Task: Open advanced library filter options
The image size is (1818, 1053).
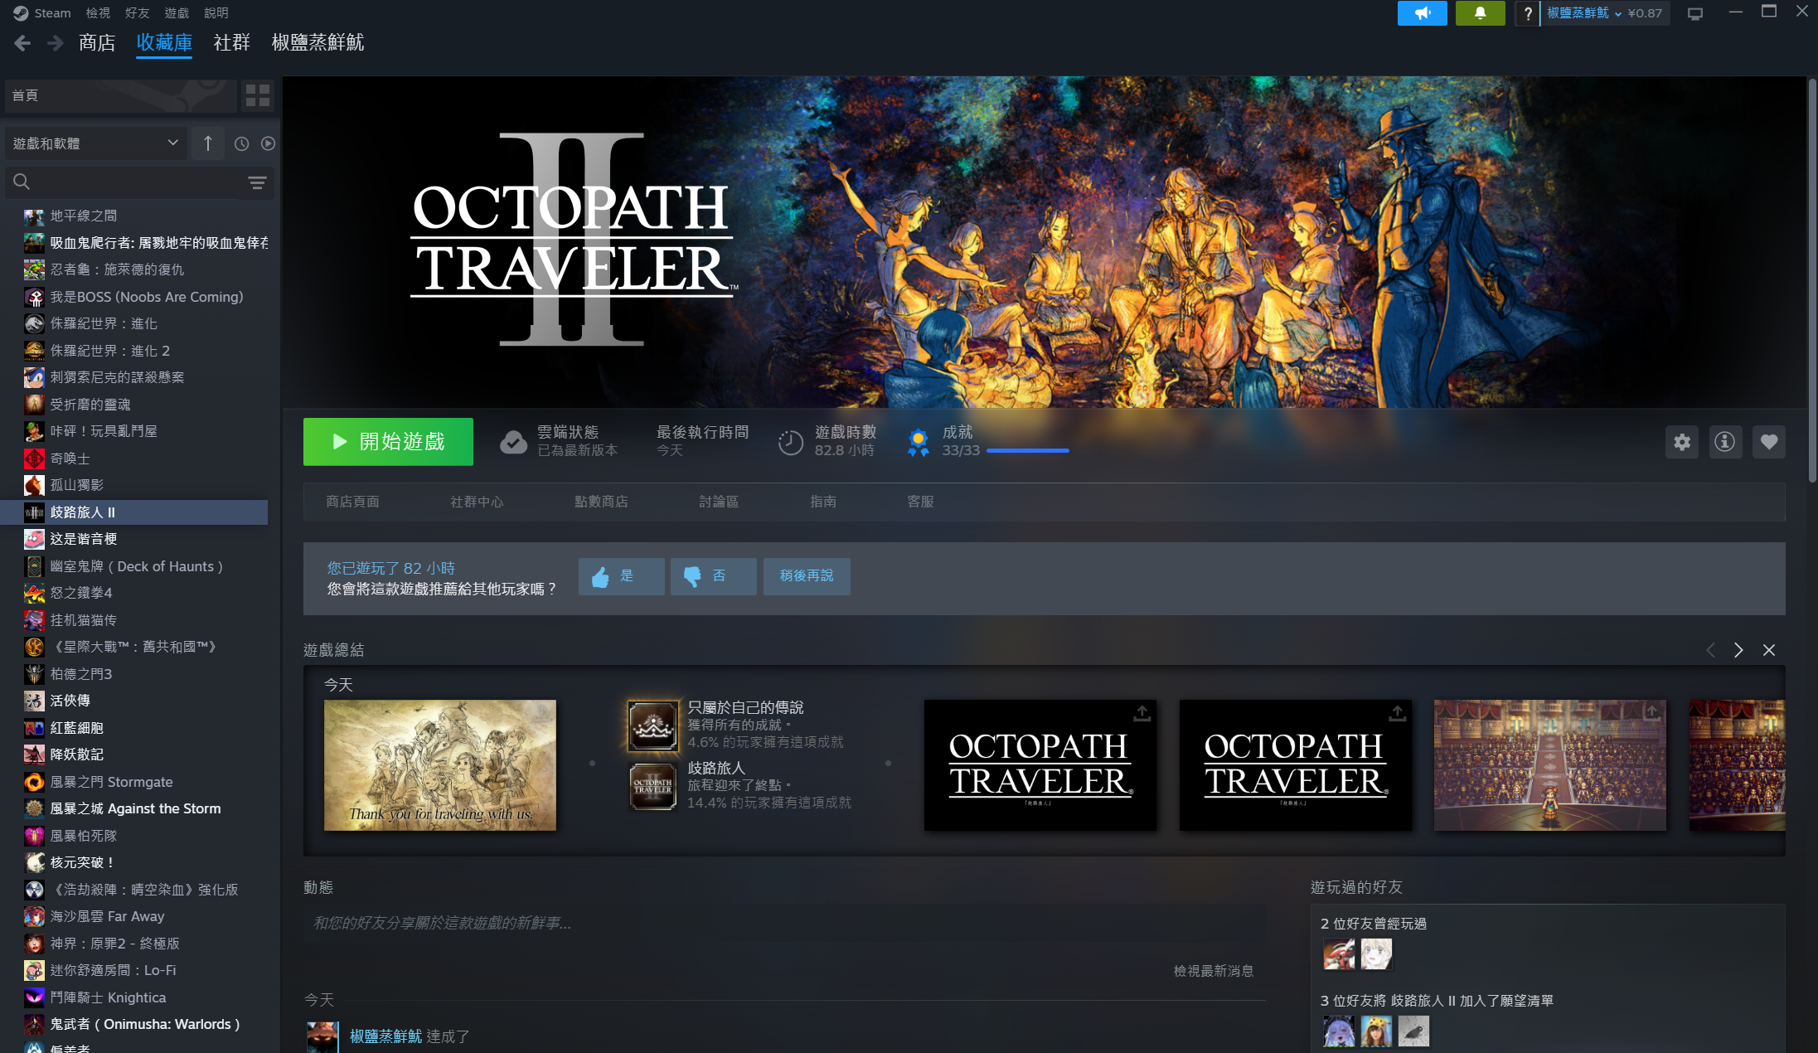Action: pos(257,182)
